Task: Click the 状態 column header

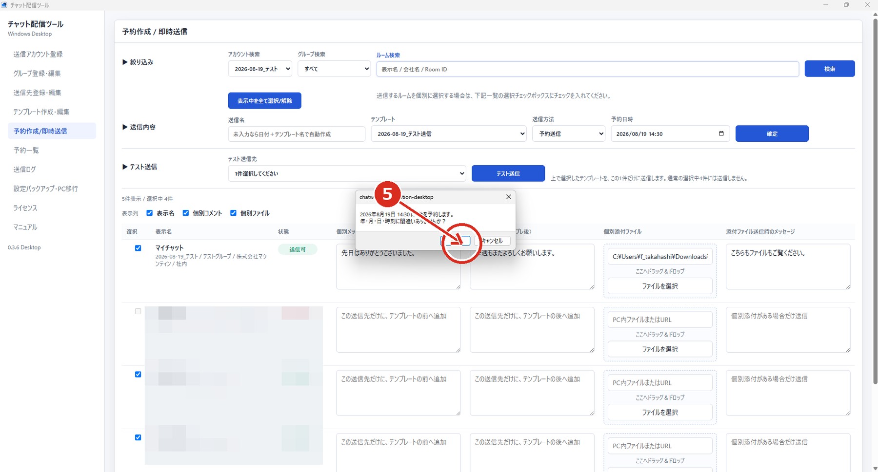Action: [x=283, y=232]
